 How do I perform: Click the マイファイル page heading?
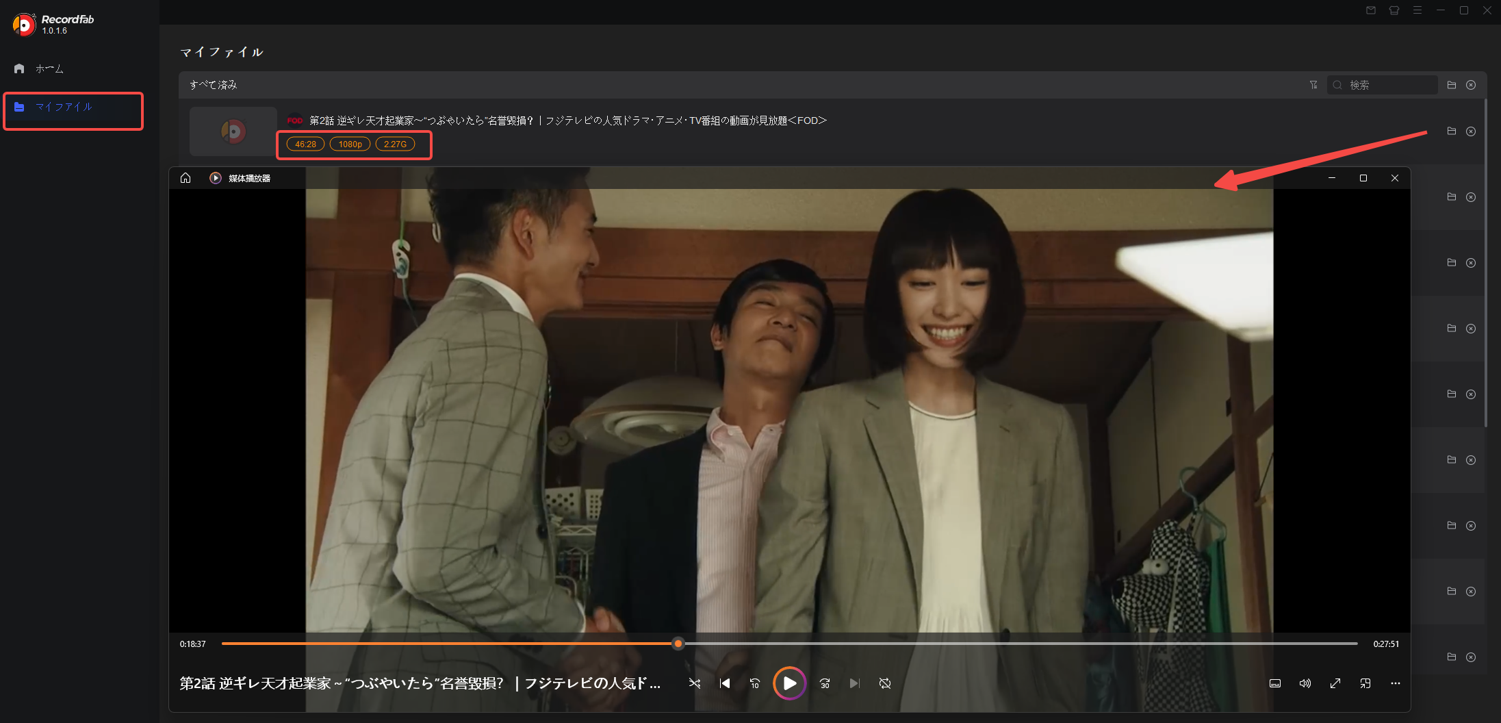222,52
